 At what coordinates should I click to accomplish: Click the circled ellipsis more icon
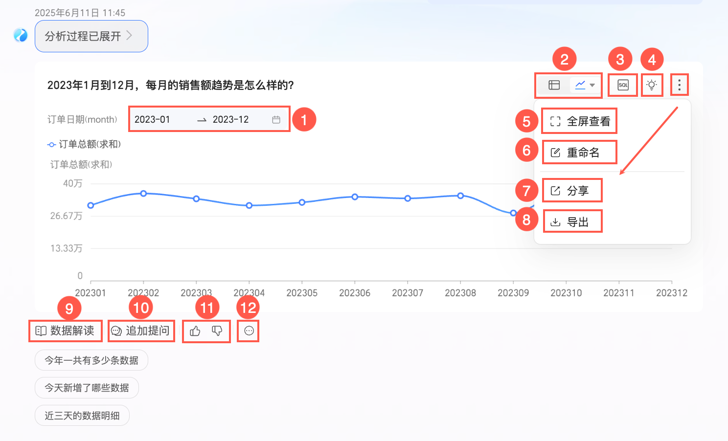(249, 331)
